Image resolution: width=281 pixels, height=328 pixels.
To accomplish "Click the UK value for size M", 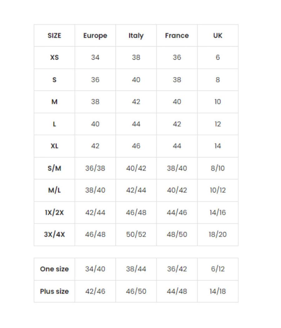I will 218,102.
